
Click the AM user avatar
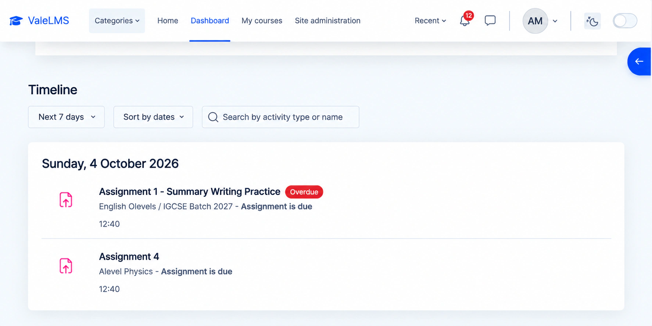535,21
